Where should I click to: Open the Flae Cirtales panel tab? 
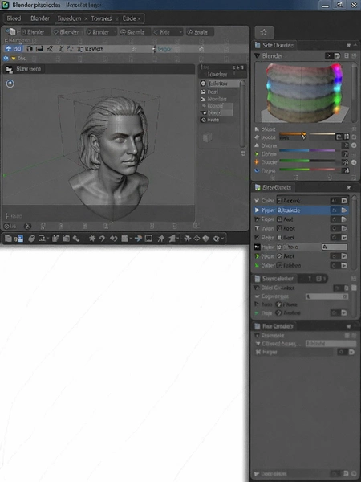tap(274, 326)
